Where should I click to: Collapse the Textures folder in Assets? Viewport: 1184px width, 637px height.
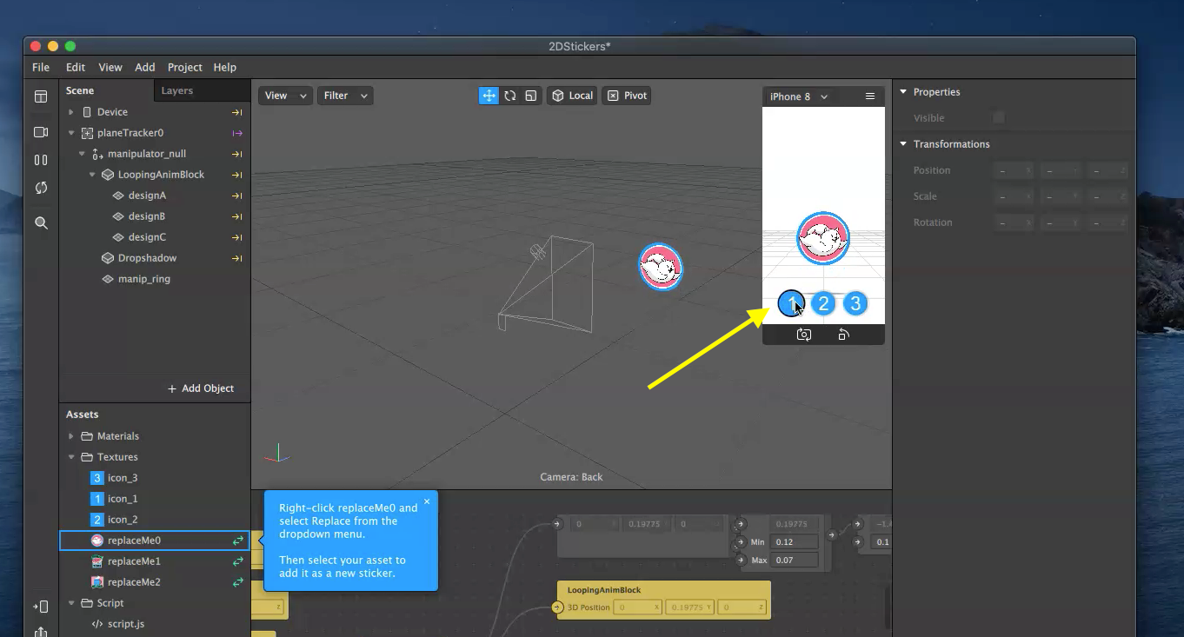(x=71, y=456)
